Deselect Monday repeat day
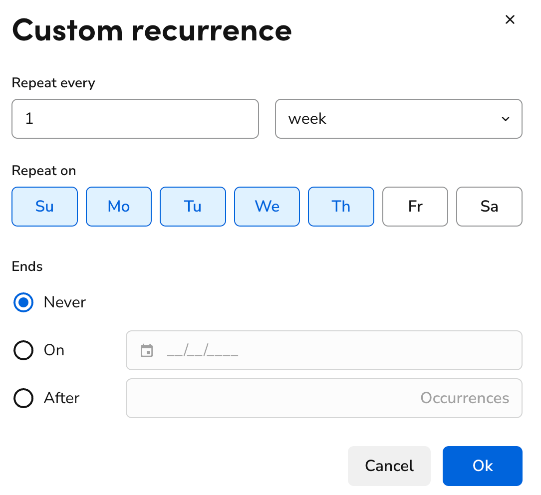 [118, 206]
